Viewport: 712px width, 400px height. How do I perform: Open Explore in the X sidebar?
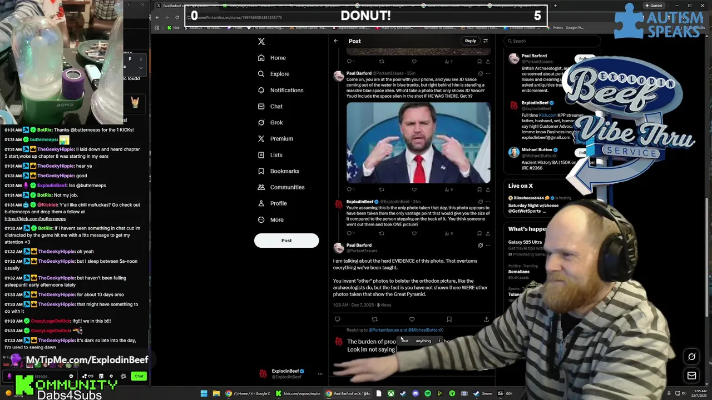pos(274,74)
